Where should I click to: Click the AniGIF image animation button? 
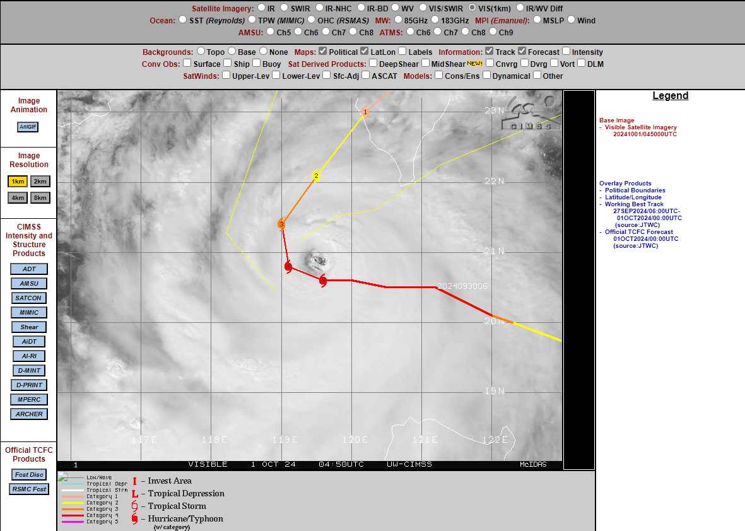pos(28,127)
